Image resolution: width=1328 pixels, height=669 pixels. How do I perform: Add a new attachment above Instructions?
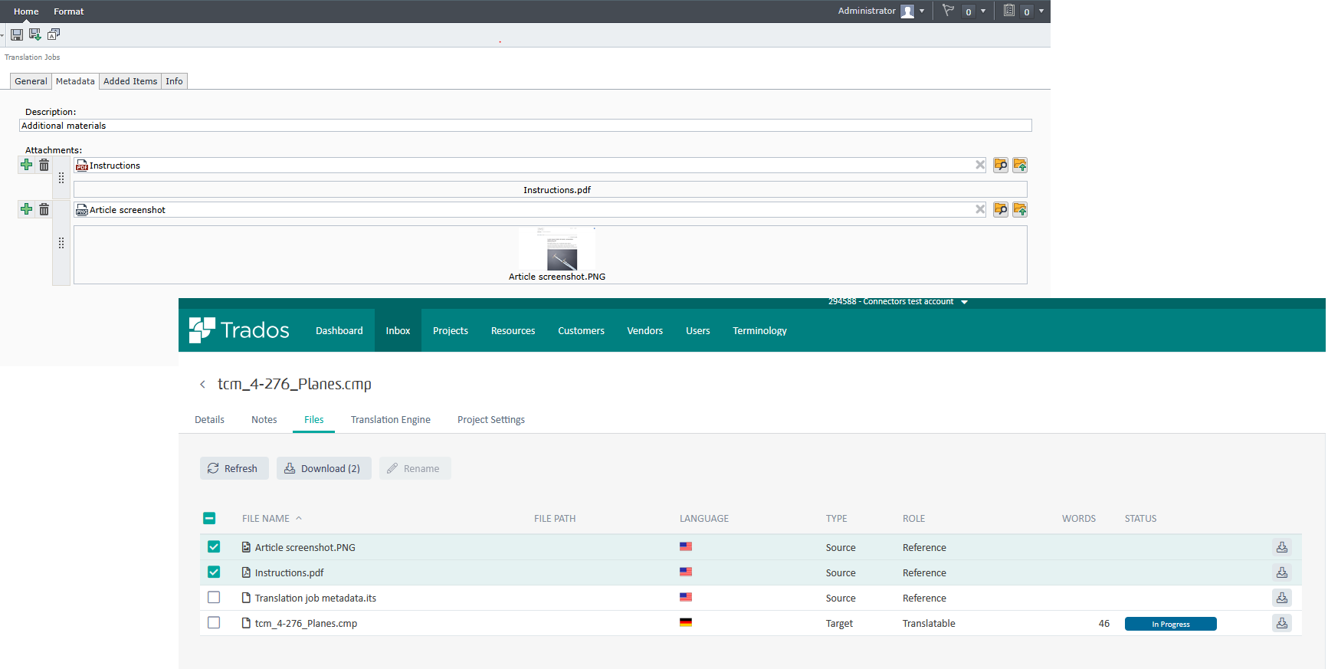click(x=27, y=165)
